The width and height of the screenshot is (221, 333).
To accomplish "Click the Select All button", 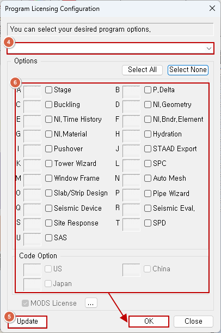I will [x=142, y=70].
